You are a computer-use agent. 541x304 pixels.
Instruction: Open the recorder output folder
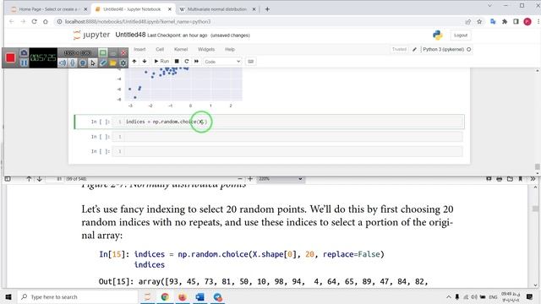coord(112,63)
